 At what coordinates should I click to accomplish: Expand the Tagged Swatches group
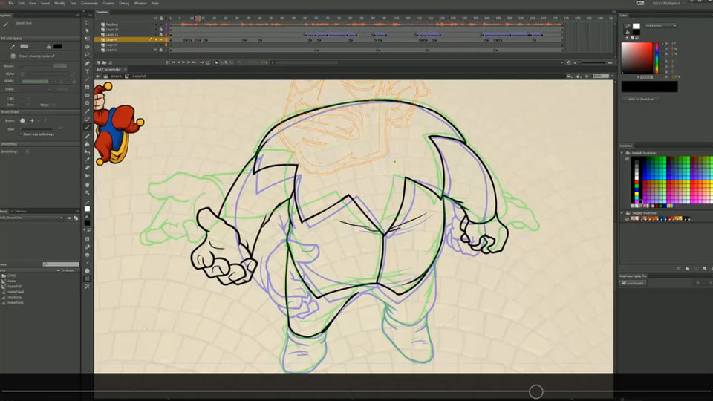coord(623,212)
